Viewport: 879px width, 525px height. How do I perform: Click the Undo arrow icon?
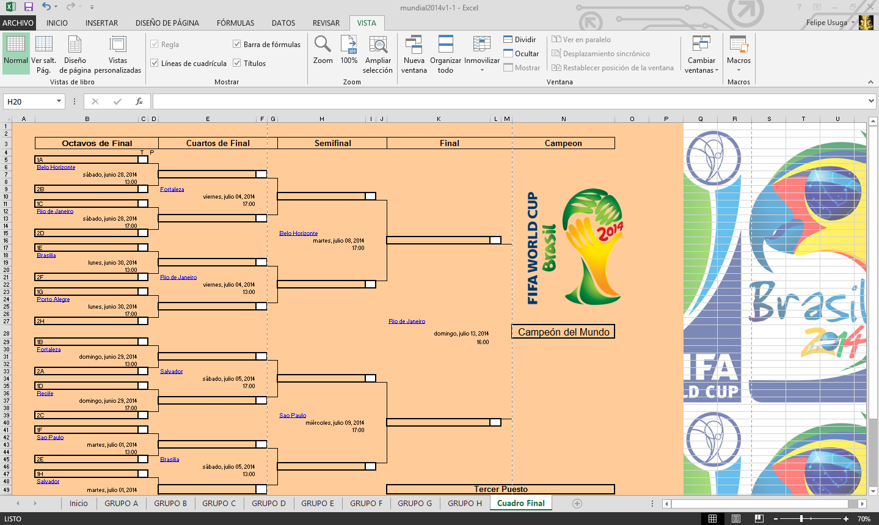coord(46,7)
